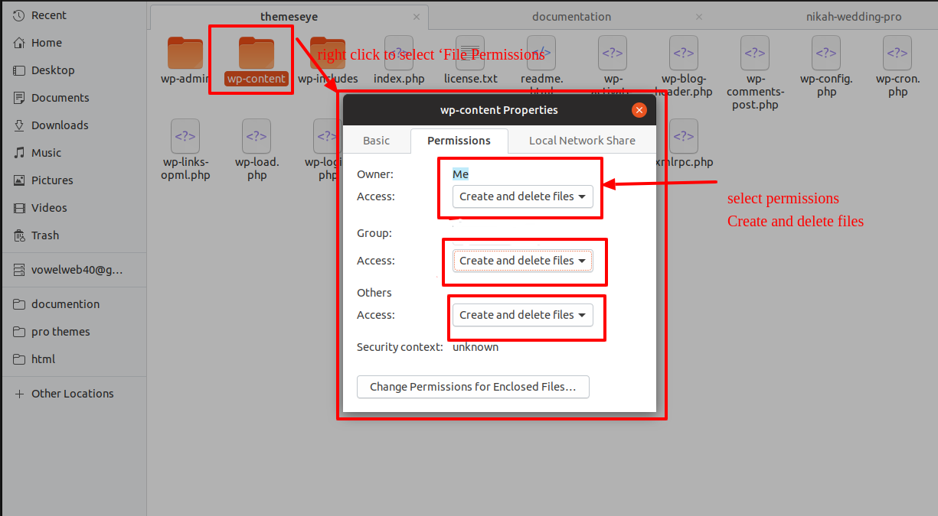Open the Local Network Share tab

(x=582, y=141)
